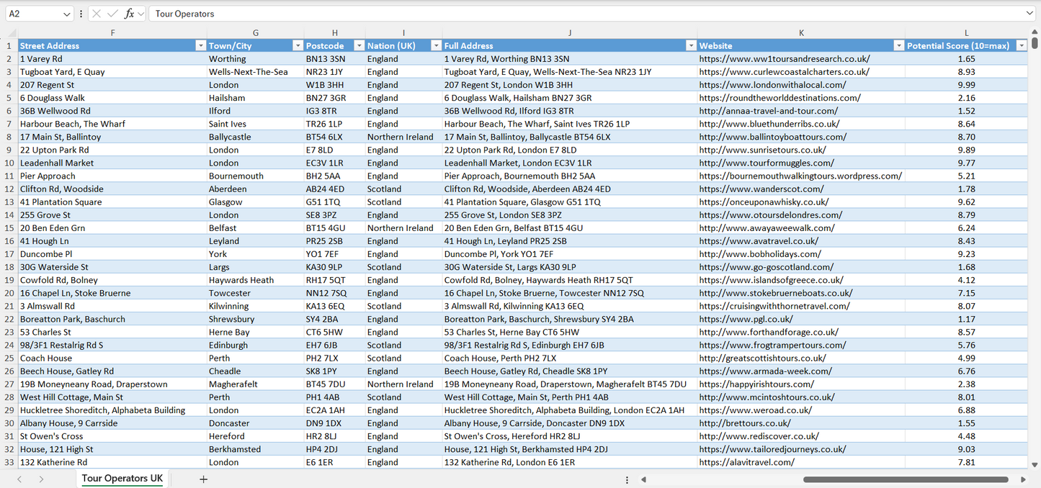Screen dimensions: 1041x488
Task: Select column H header
Action: [x=334, y=32]
